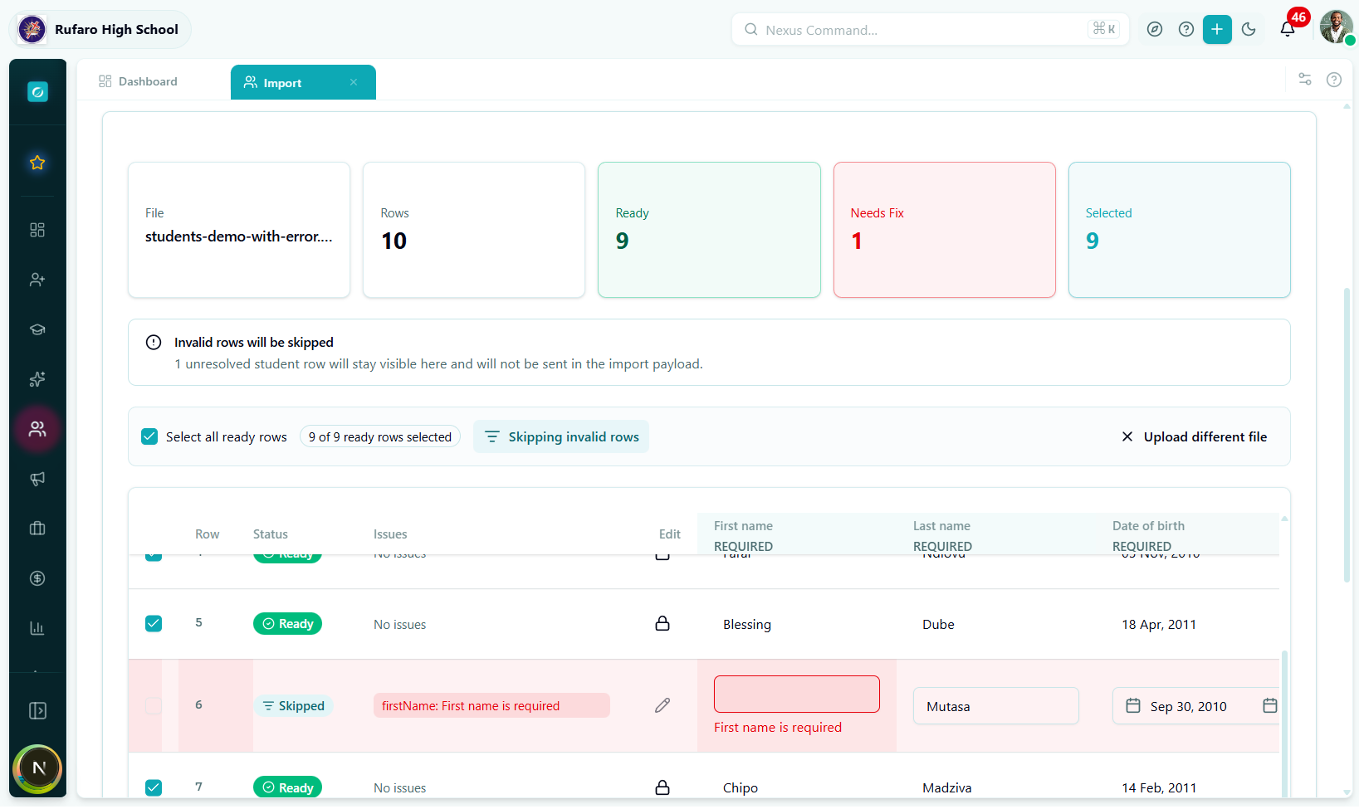The width and height of the screenshot is (1359, 809).
Task: Open the help question mark icon in header
Action: (1186, 30)
